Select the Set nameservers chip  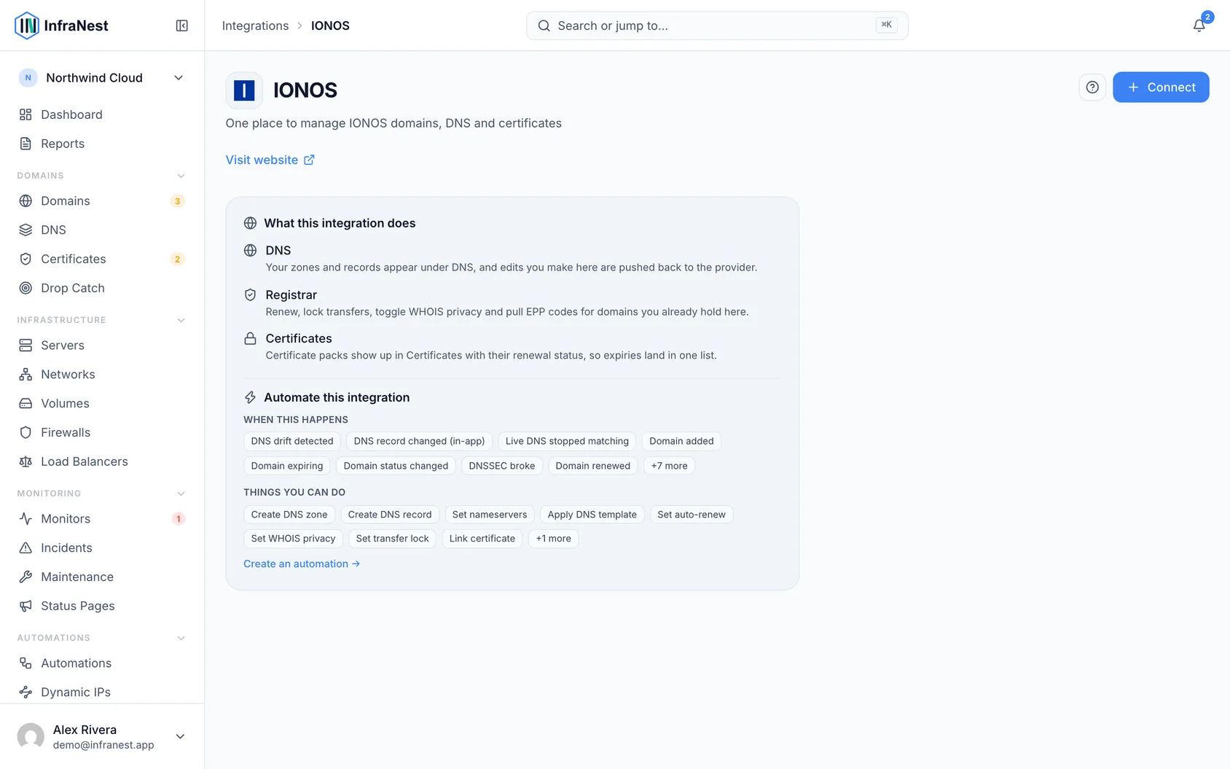[490, 515]
